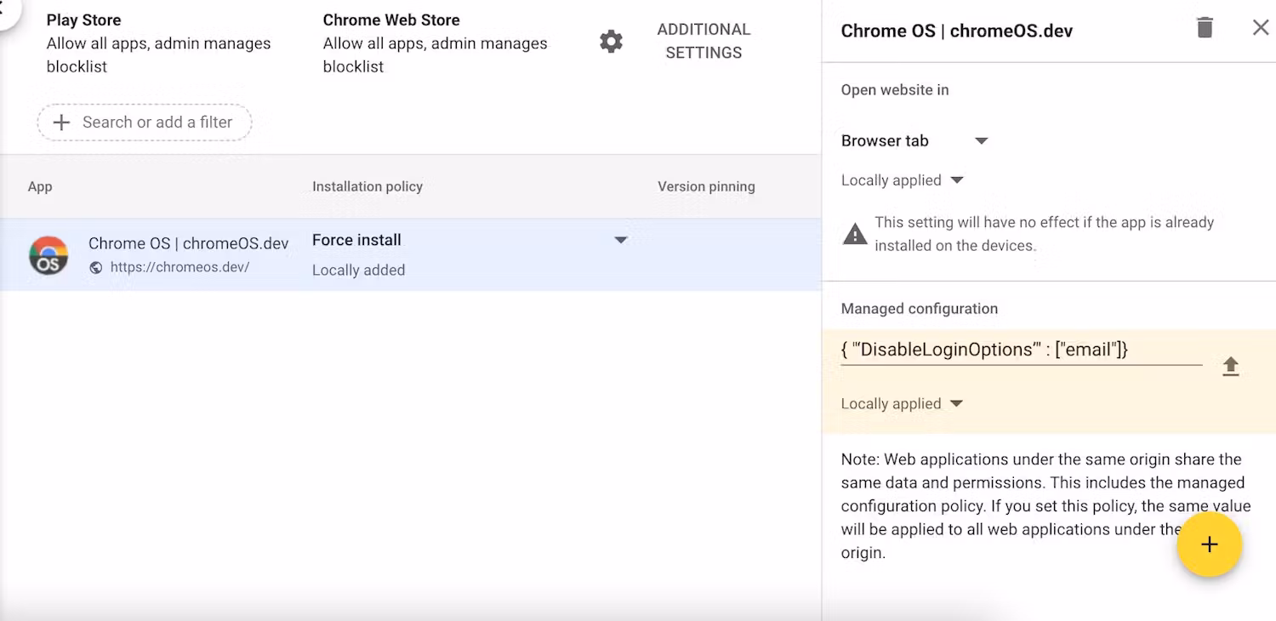The width and height of the screenshot is (1276, 621).
Task: Select the Chrome Web Store section header
Action: tap(390, 20)
